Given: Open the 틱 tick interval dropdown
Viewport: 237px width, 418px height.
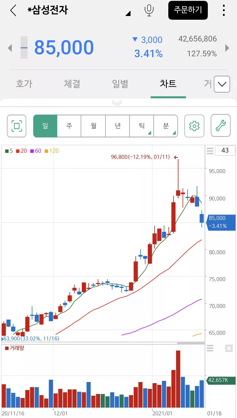Looking at the screenshot, I should (x=142, y=126).
